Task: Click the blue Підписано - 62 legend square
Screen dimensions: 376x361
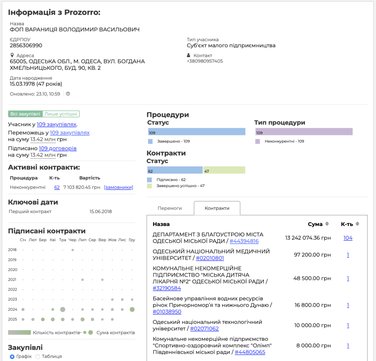Action: [149, 180]
